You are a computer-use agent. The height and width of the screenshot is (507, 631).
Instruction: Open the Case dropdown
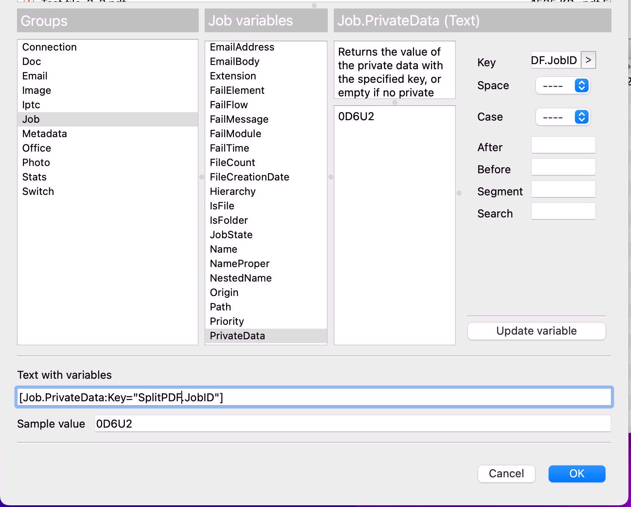click(x=563, y=117)
